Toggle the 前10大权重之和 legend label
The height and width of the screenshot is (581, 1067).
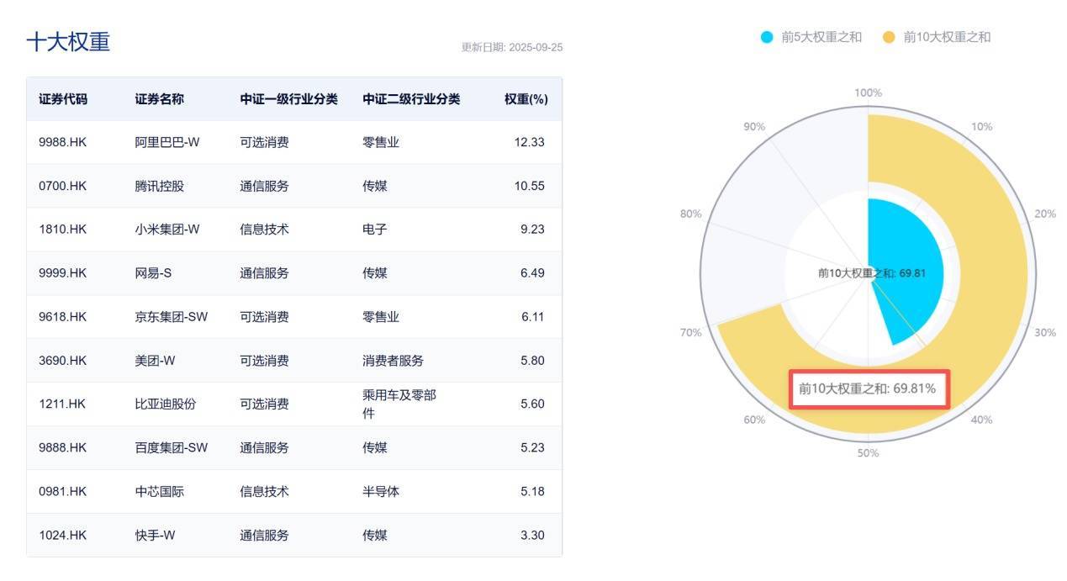pos(947,37)
